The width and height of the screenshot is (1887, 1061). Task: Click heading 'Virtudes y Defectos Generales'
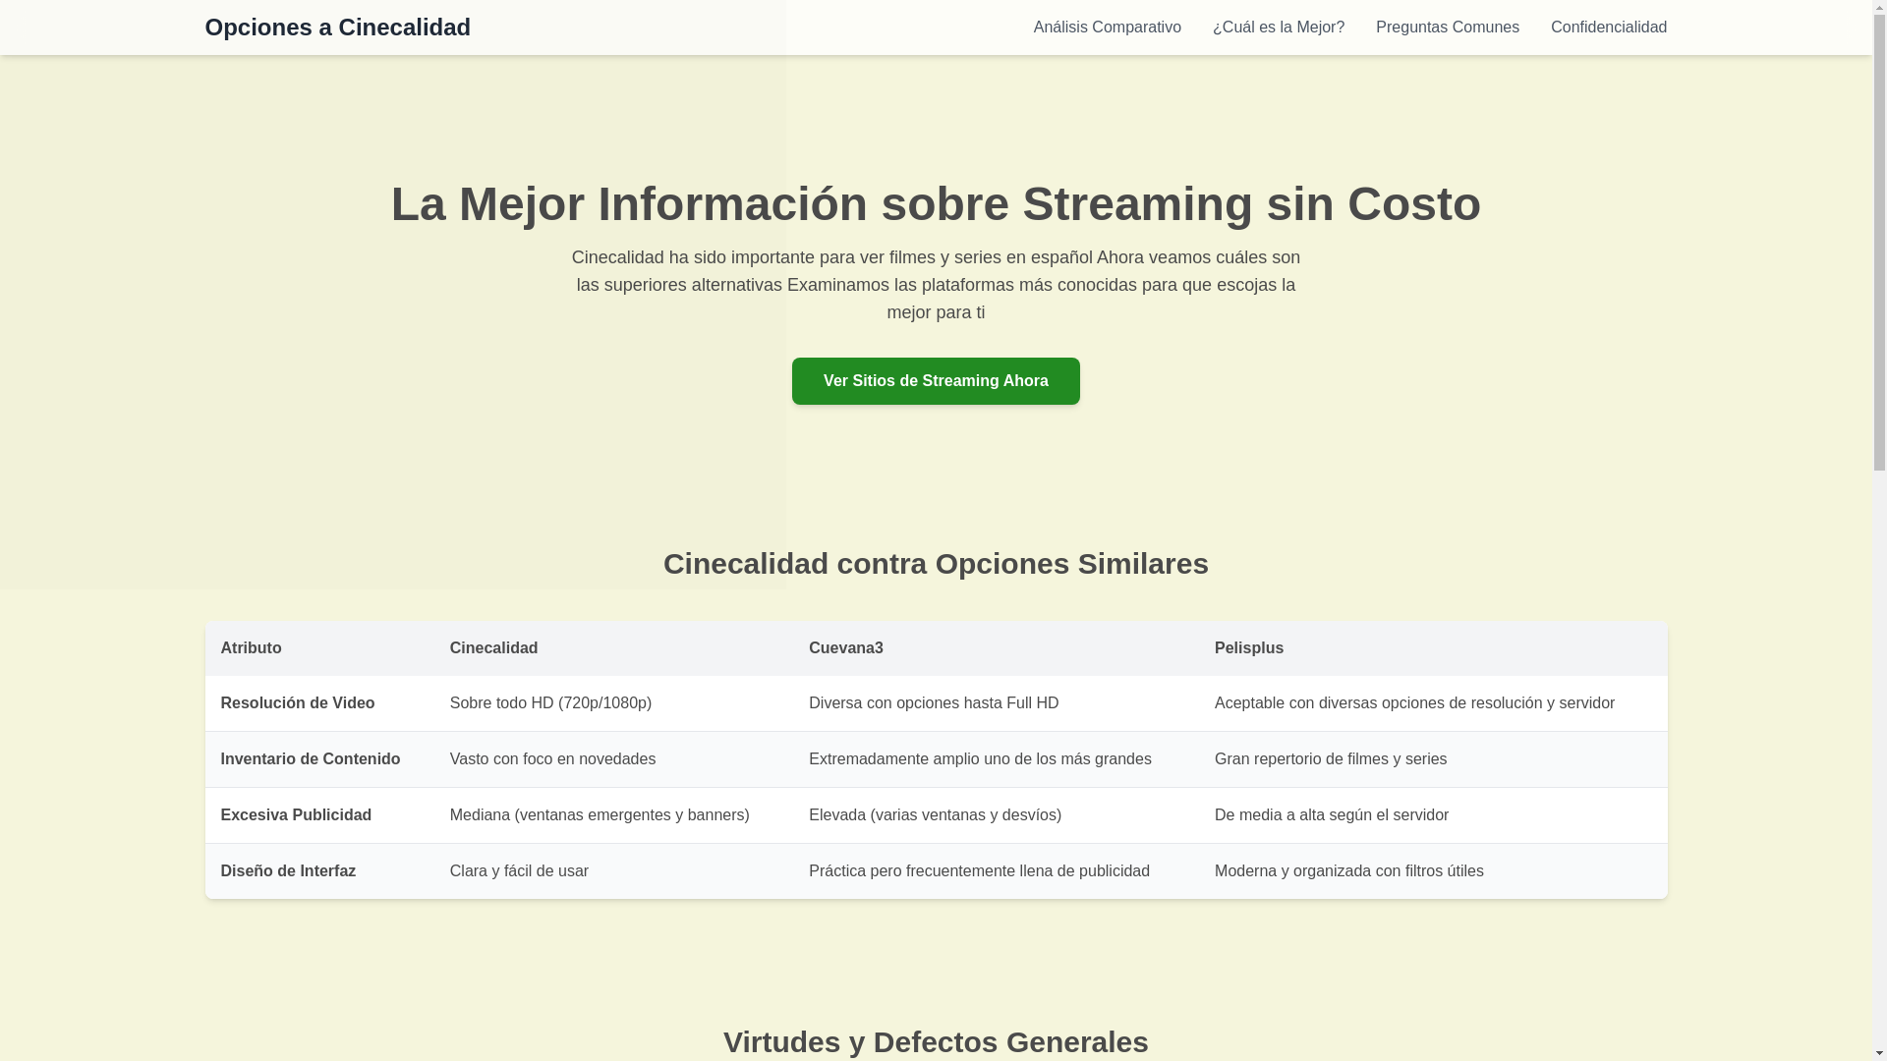tap(936, 1042)
